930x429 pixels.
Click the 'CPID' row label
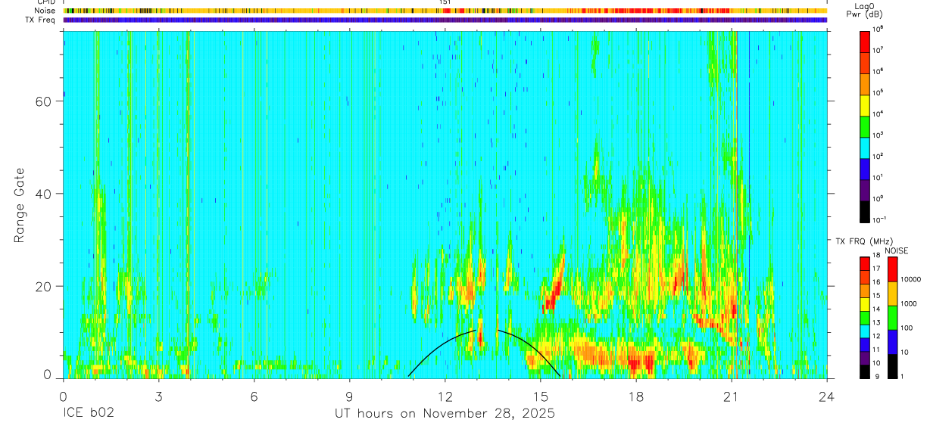pos(46,2)
